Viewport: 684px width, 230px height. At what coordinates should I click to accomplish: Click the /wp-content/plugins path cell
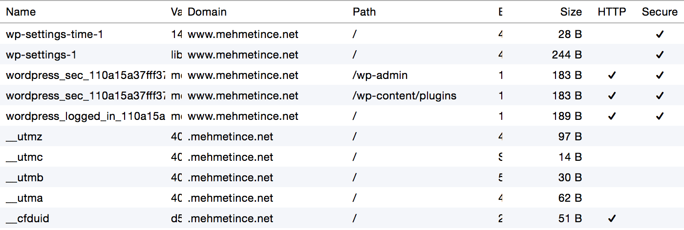[405, 96]
